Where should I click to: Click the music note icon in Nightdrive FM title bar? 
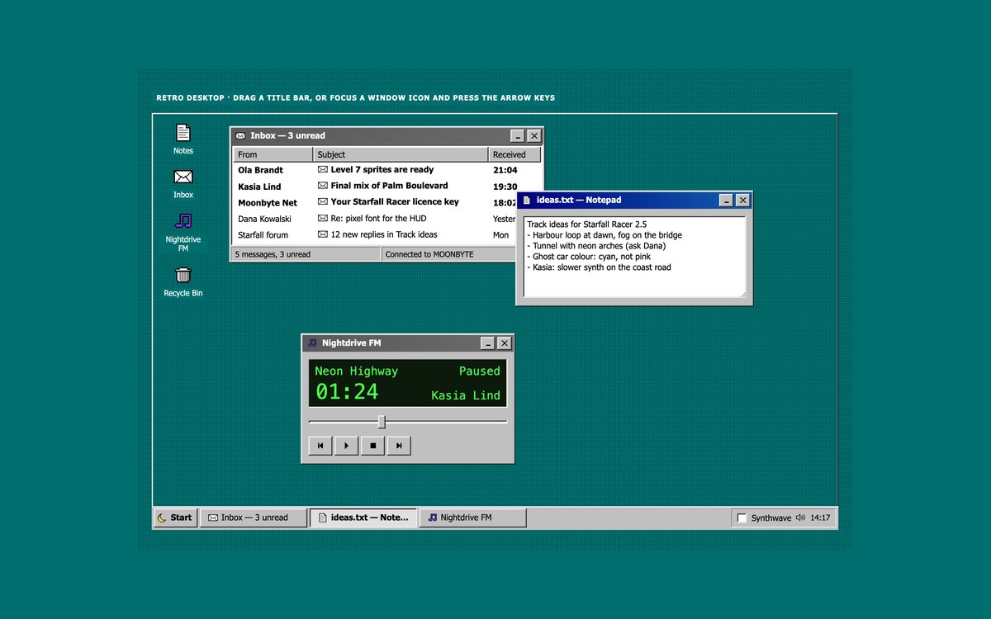(x=312, y=343)
